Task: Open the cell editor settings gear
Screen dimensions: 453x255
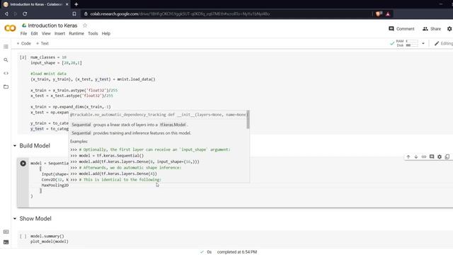Action: [440, 157]
